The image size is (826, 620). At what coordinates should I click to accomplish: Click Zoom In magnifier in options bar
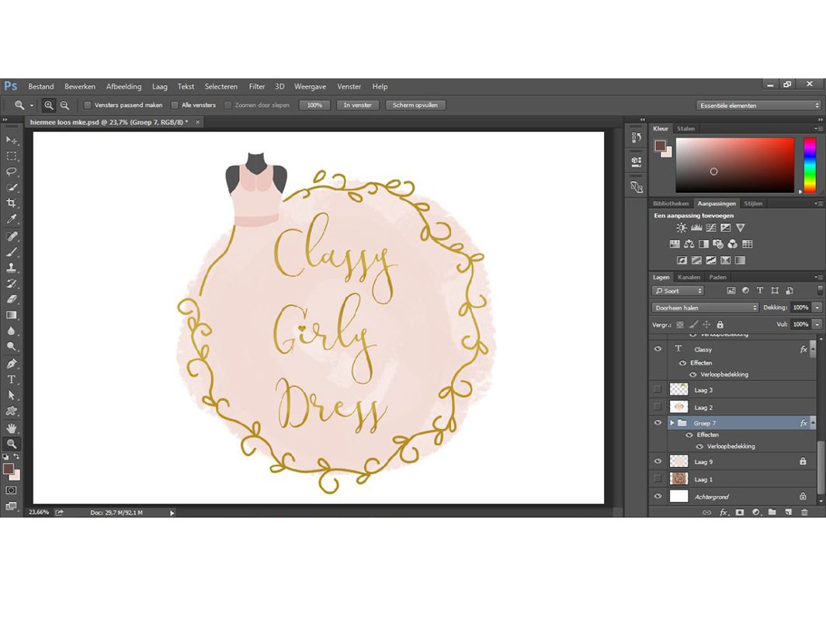point(48,106)
